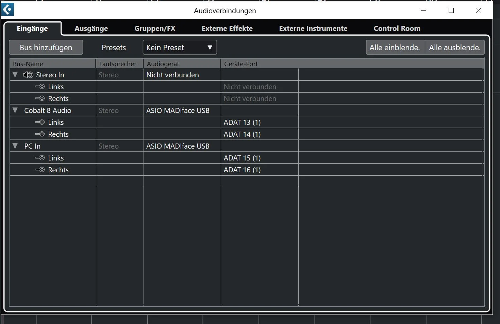Select the PC In bus name
Screen dimensions: 500x324
coord(32,146)
